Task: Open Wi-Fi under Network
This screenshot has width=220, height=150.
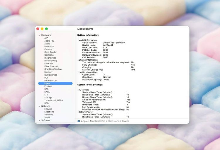Action: [x=47, y=117]
